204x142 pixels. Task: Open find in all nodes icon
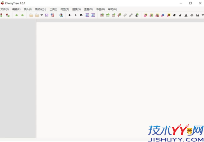click(61, 15)
